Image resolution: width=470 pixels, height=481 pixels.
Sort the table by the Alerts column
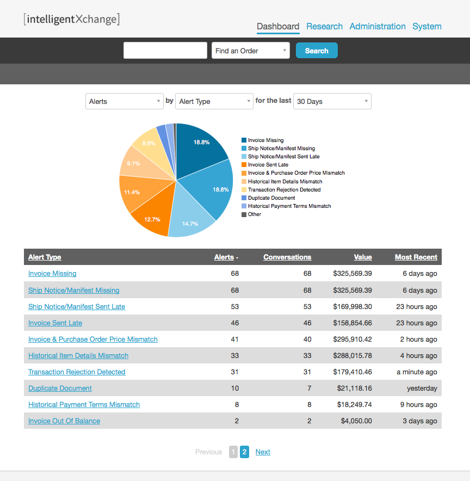tap(224, 257)
